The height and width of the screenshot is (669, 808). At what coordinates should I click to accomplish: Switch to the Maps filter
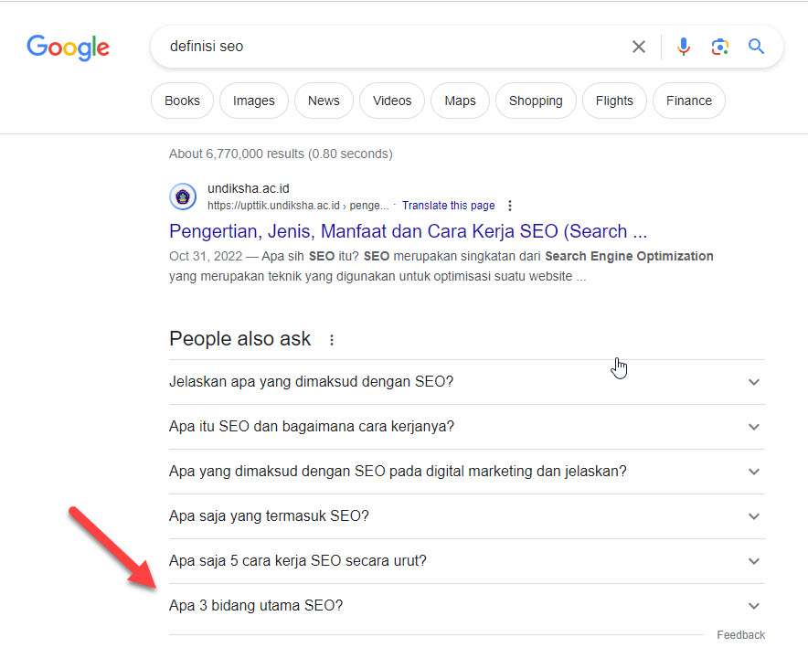pos(460,101)
